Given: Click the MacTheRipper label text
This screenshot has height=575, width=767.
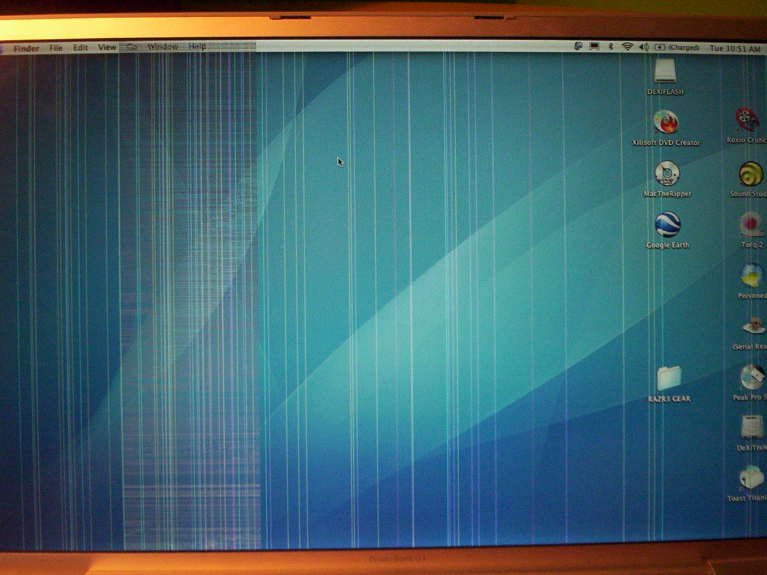Looking at the screenshot, I should (x=668, y=194).
